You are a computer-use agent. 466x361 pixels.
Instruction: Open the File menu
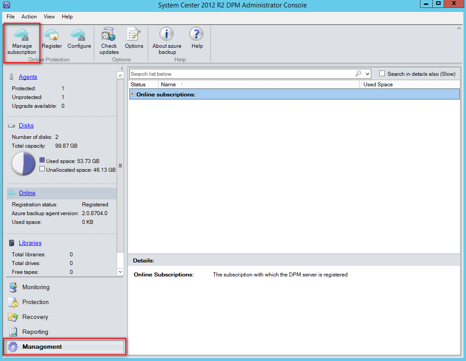pyautogui.click(x=11, y=17)
